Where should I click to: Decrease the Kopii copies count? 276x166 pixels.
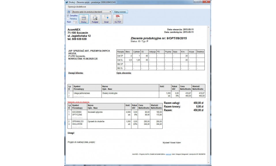[x=76, y=22]
